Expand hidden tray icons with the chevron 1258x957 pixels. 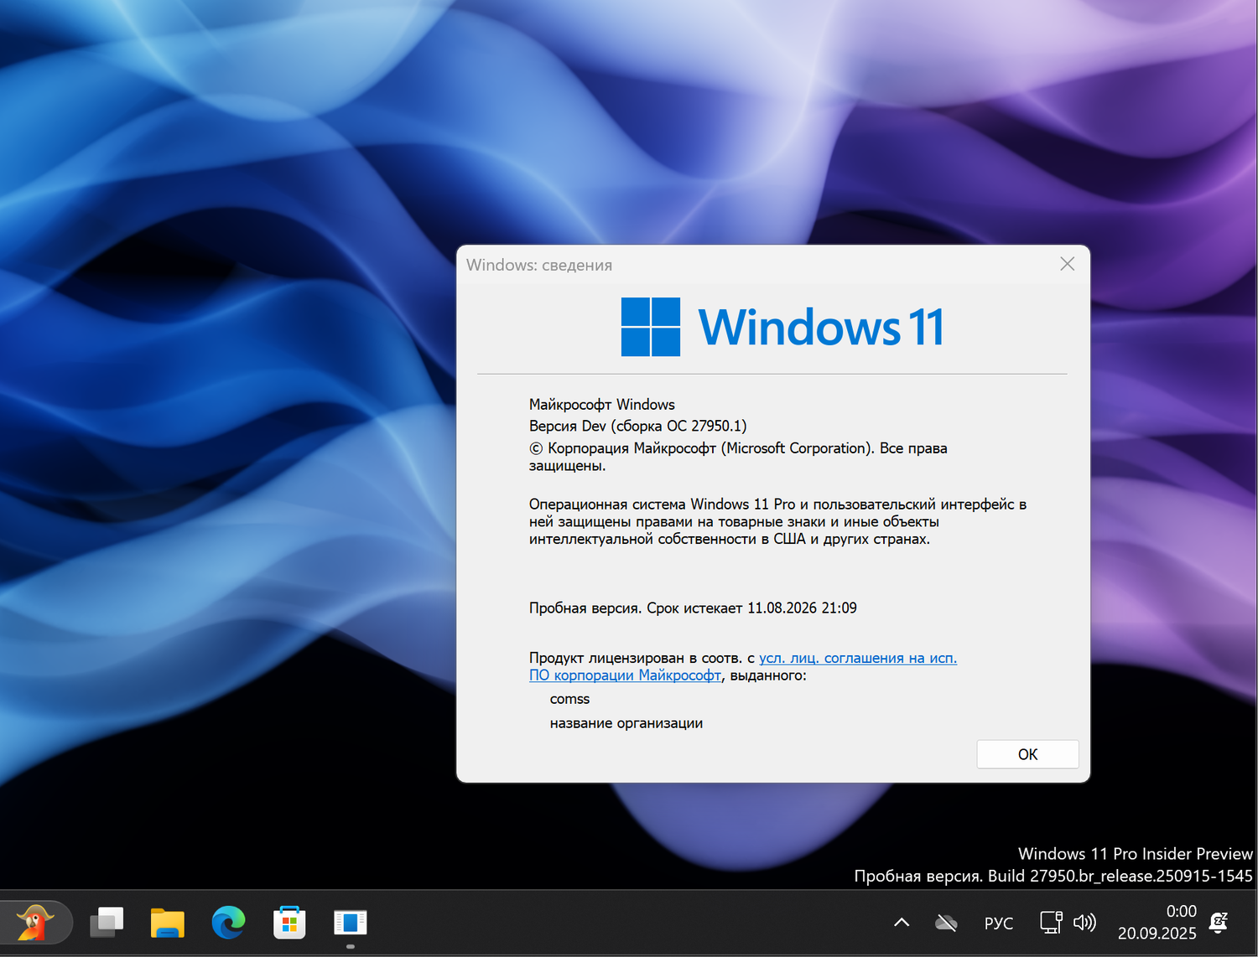pos(901,922)
